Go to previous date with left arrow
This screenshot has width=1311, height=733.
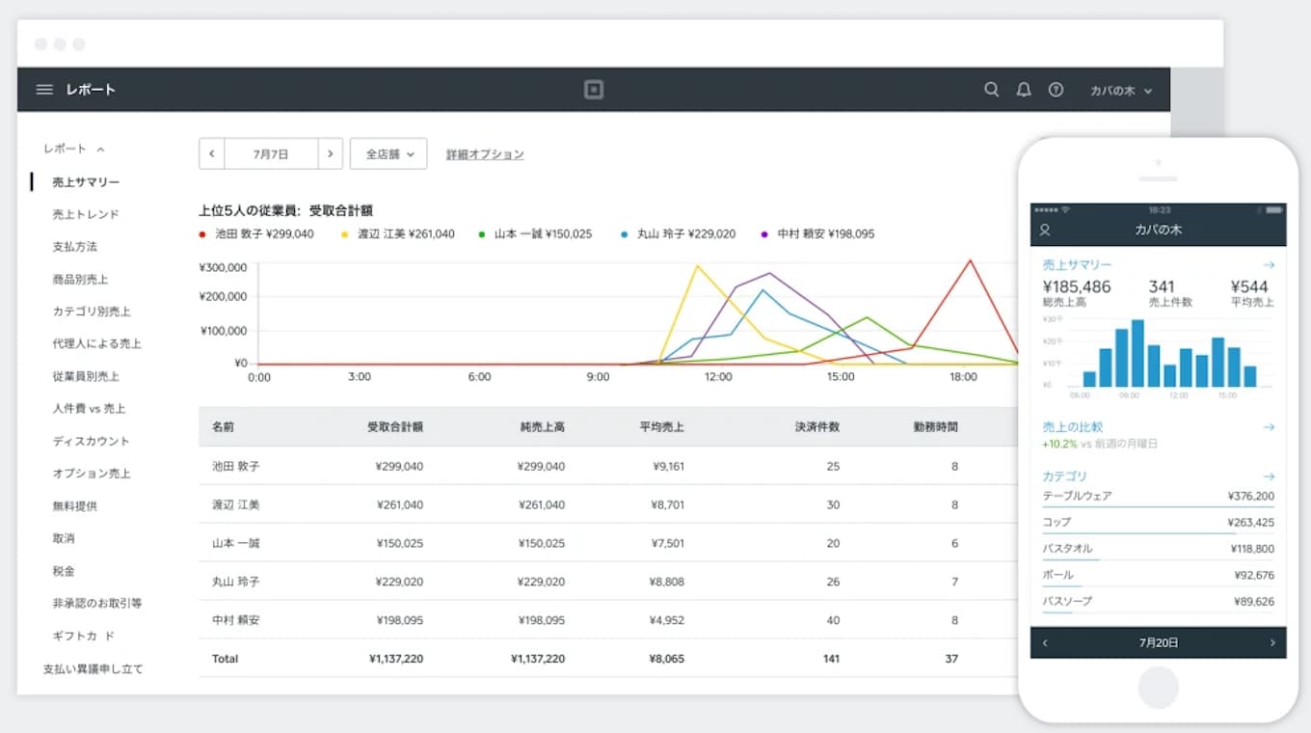coord(211,153)
